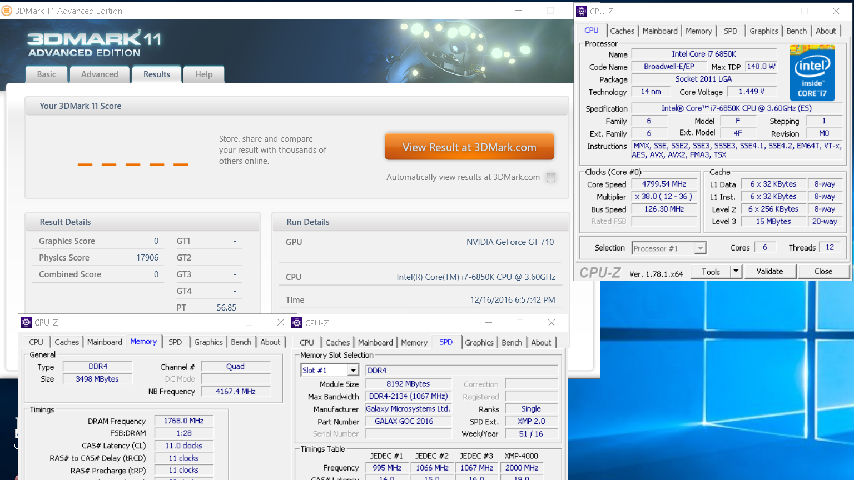
Task: Click the Tools button in CPU-Z
Action: click(x=711, y=272)
